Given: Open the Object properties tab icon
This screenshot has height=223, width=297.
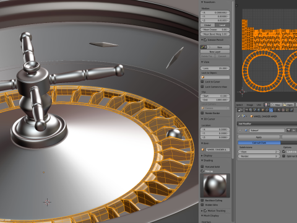Looking at the screenshot, I should pos(263,110).
